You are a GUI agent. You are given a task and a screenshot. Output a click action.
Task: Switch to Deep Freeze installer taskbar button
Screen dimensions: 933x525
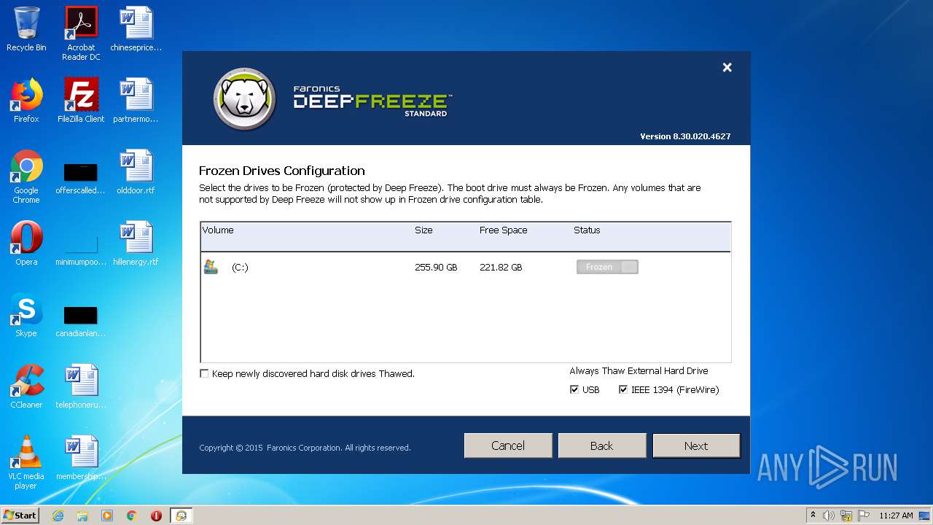click(x=181, y=516)
